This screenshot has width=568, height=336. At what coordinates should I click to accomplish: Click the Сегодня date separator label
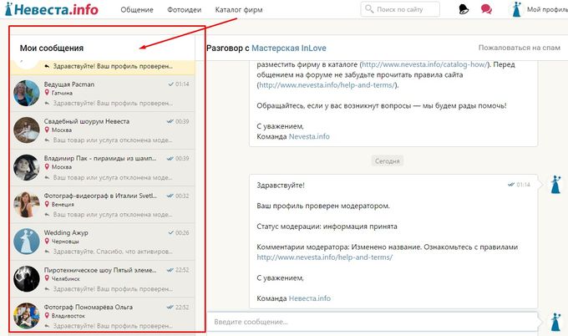(x=388, y=161)
